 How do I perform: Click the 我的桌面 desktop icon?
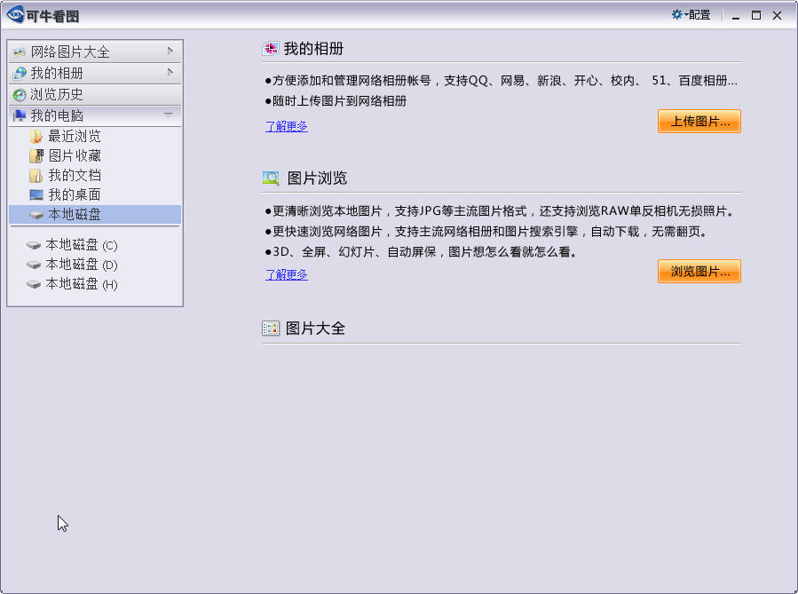pos(36,195)
